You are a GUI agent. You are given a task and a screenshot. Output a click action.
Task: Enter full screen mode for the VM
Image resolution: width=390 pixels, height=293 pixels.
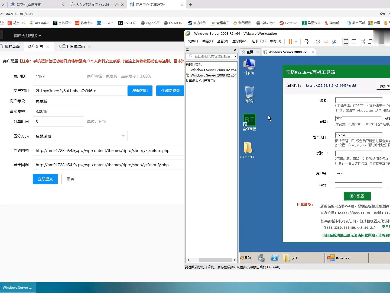(362, 41)
